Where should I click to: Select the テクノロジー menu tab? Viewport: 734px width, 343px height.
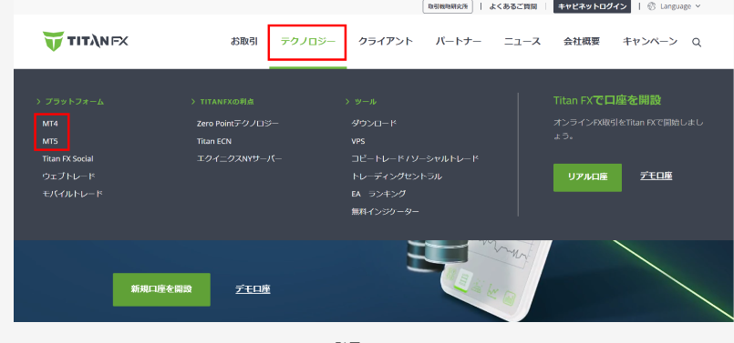click(307, 42)
